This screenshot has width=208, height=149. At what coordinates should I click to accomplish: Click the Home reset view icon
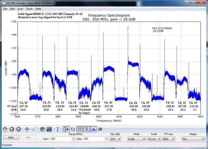point(5,129)
